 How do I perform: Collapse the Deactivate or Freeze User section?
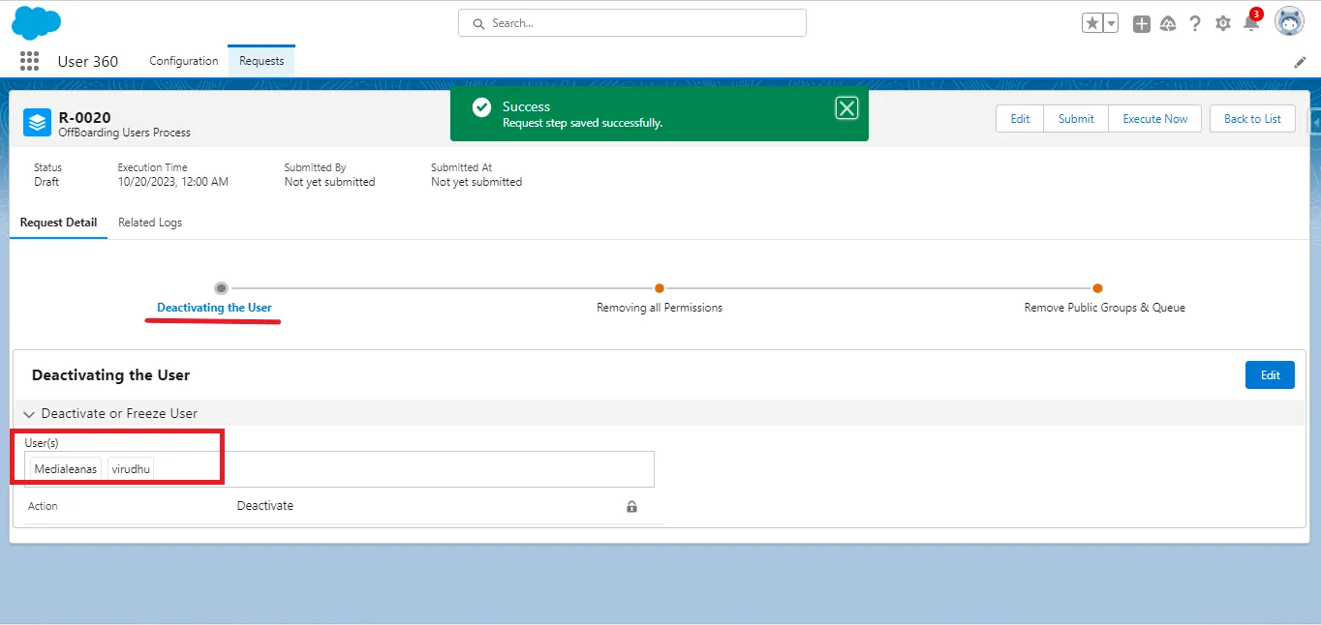pos(28,412)
